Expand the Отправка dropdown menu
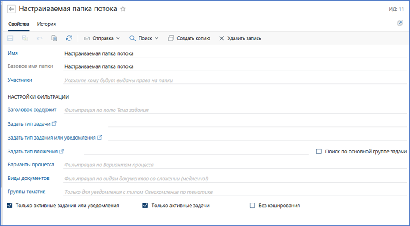 click(x=102, y=38)
